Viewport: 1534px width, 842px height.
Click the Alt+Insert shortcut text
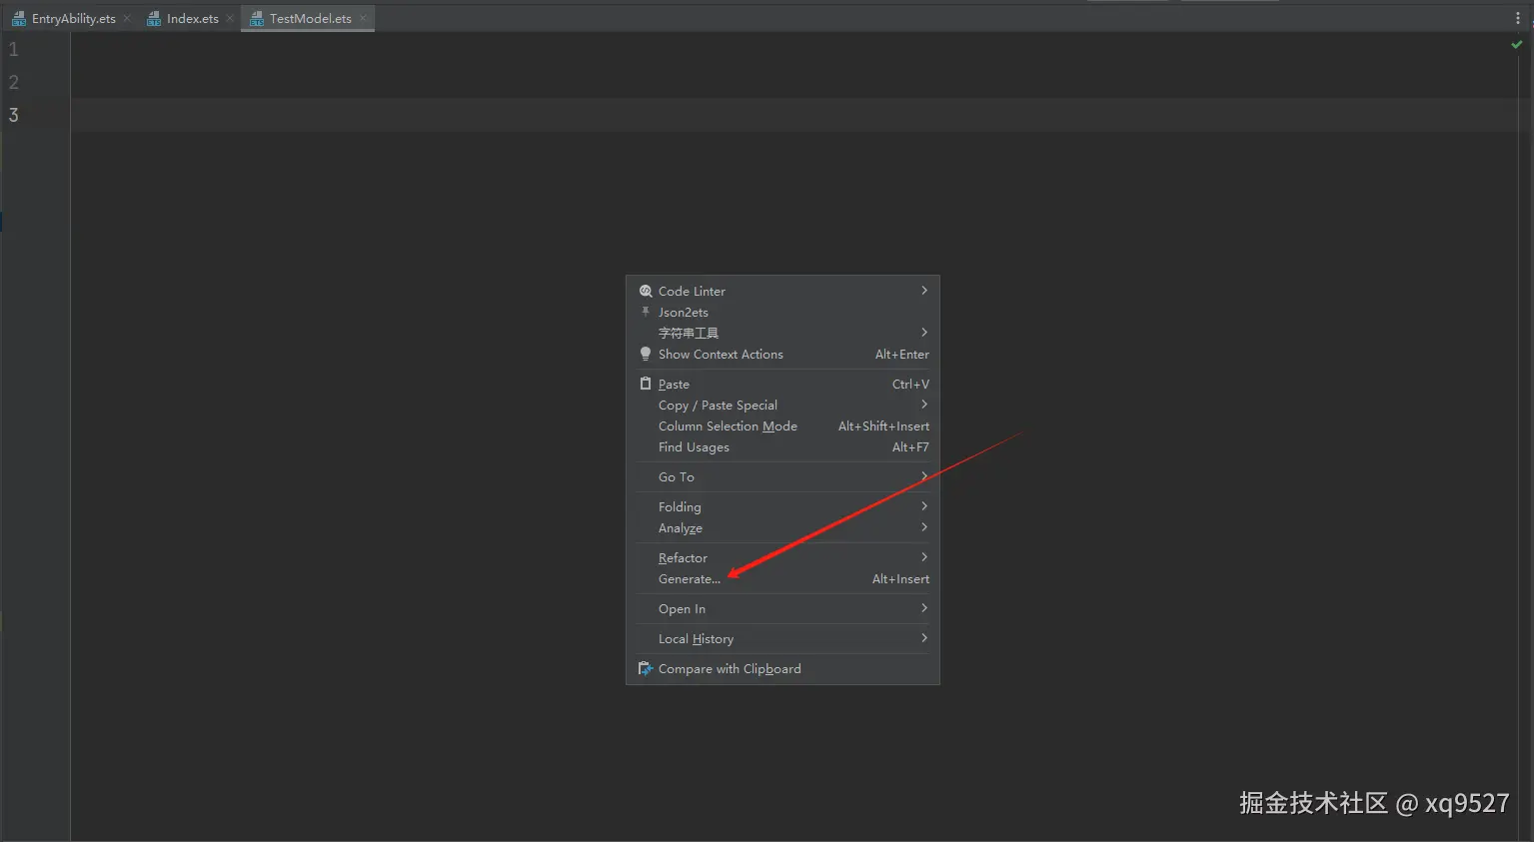click(x=900, y=578)
